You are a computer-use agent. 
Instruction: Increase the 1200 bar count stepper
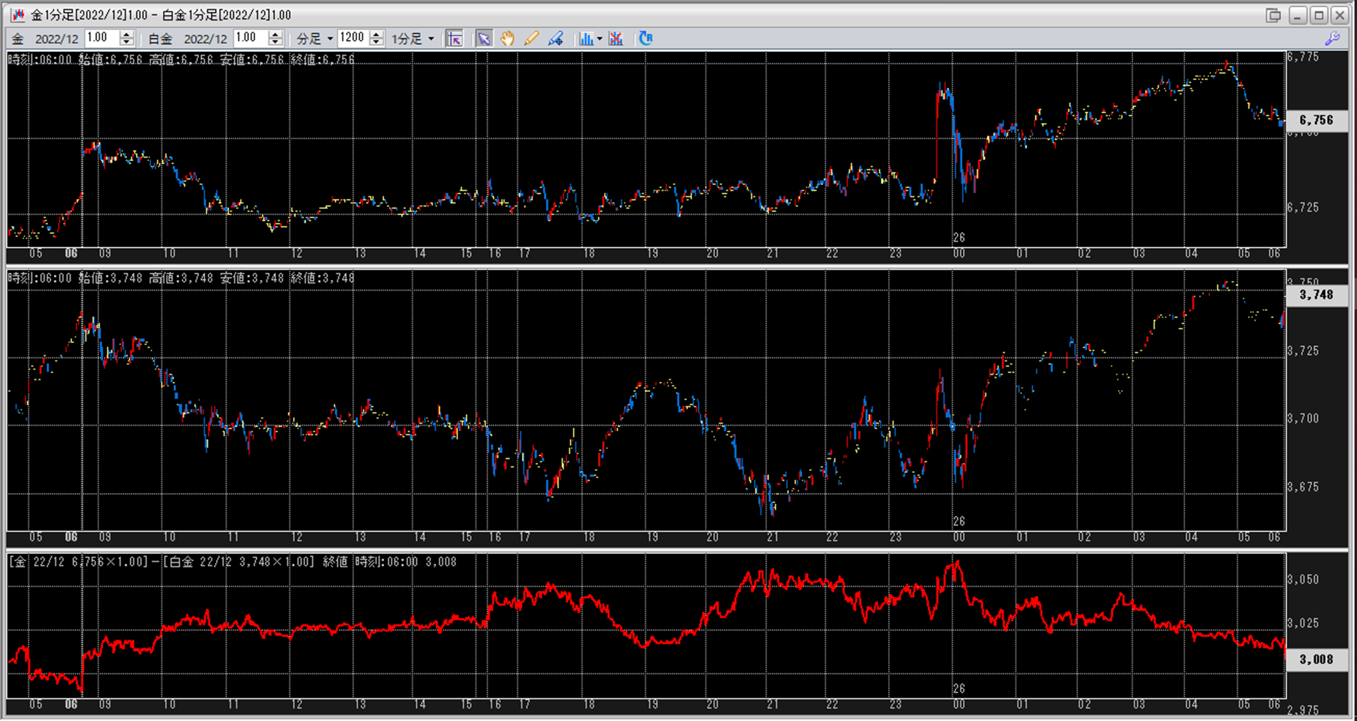pos(377,34)
